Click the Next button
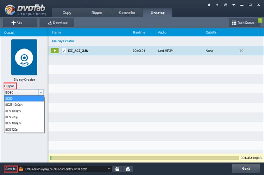264x175 pixels. tap(246, 169)
